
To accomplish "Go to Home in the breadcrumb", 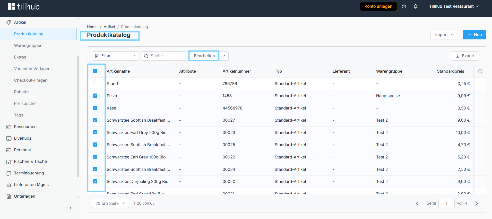I will 92,27.
